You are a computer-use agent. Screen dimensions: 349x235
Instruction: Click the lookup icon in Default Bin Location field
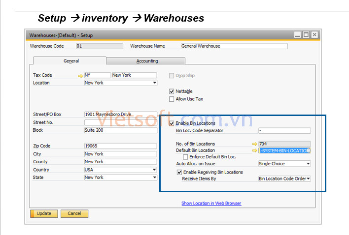(308, 150)
